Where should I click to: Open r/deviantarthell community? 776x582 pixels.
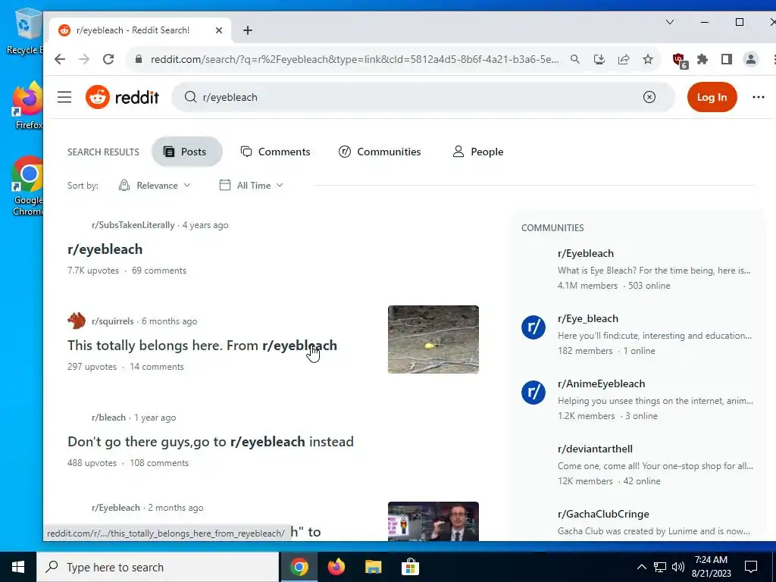pyautogui.click(x=595, y=449)
